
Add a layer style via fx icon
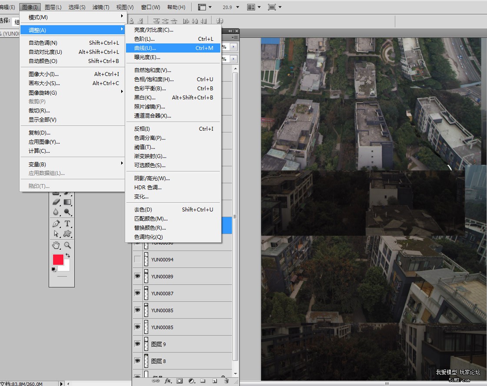coord(168,381)
